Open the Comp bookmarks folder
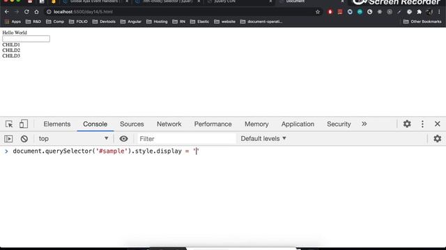The image size is (446, 250). pyautogui.click(x=55, y=22)
